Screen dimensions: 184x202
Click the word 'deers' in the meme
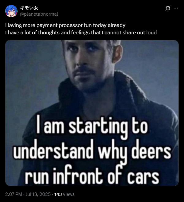(x=151, y=151)
